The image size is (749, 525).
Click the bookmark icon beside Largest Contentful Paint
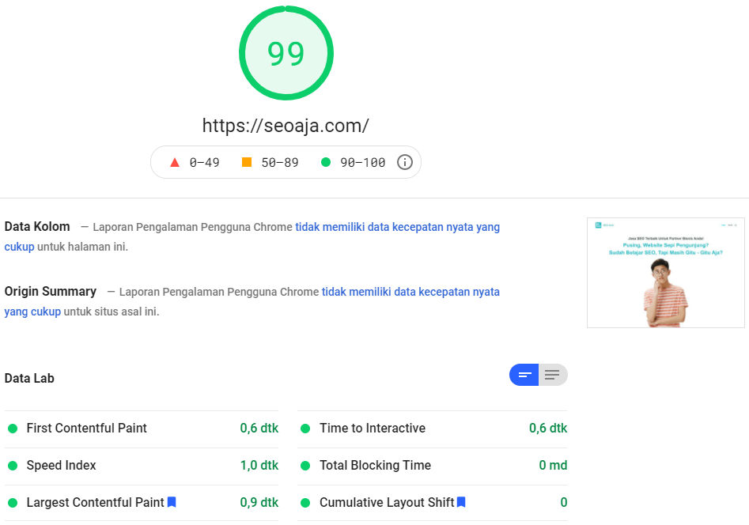coord(172,502)
